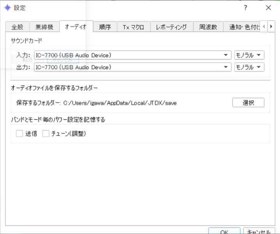Click the save folder path text
Viewport: 280px width, 234px height.
click(x=120, y=103)
